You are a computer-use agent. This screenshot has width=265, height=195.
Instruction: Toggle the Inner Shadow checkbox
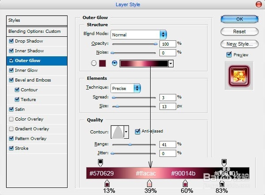(11, 51)
